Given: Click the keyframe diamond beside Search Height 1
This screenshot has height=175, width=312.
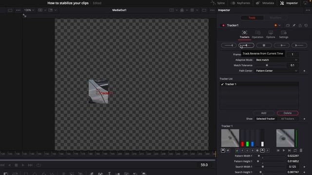Looking at the screenshot, I should [304, 172].
